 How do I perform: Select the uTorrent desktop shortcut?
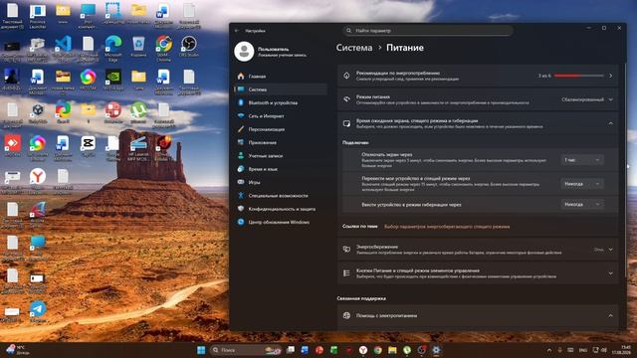pos(138,112)
